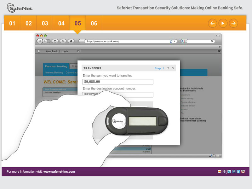Click the tab list icon at tab bar end

pos(219,51)
